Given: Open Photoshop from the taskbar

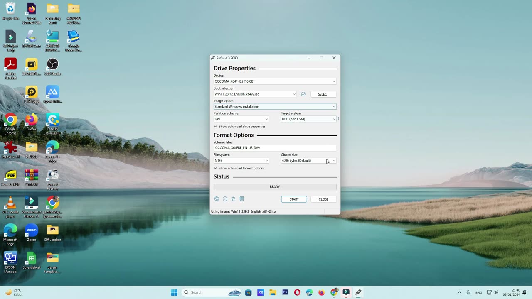Looking at the screenshot, I should pos(285,292).
